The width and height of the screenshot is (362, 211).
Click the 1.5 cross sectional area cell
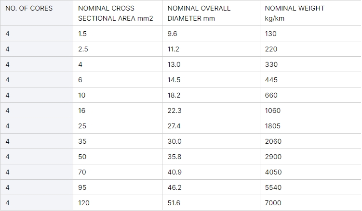(x=118, y=34)
